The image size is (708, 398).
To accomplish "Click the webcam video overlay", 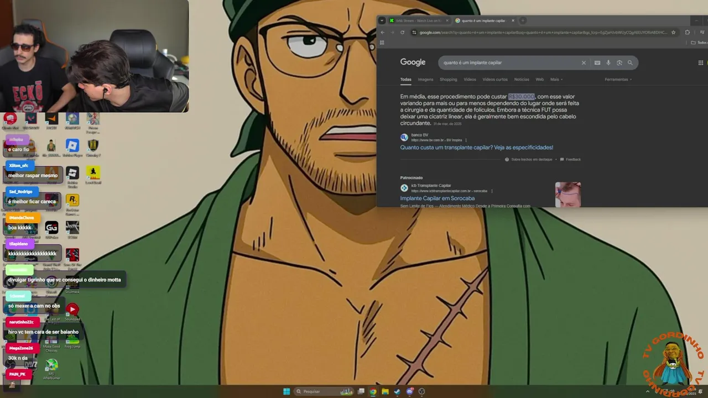I will [94, 56].
